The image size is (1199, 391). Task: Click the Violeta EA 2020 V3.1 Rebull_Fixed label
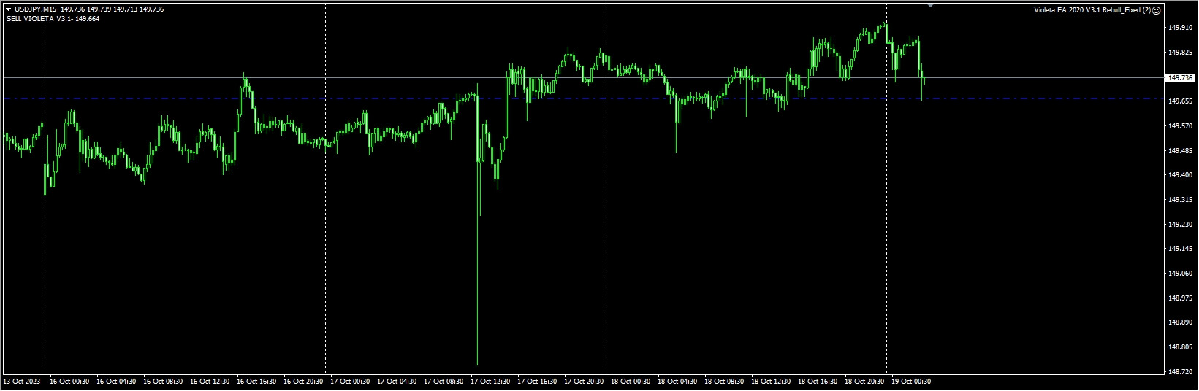(x=1092, y=10)
